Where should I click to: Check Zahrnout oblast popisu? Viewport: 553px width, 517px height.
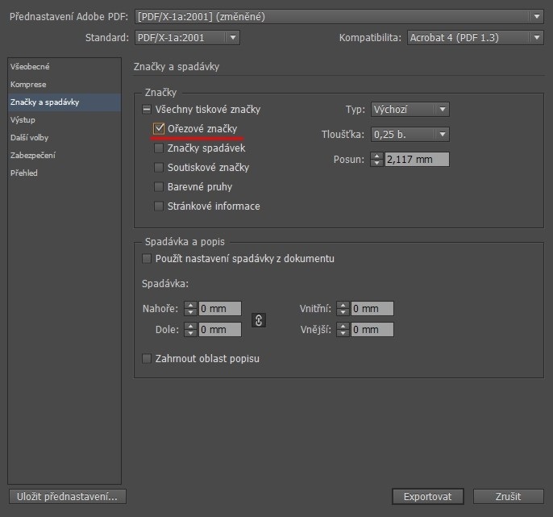click(x=147, y=359)
